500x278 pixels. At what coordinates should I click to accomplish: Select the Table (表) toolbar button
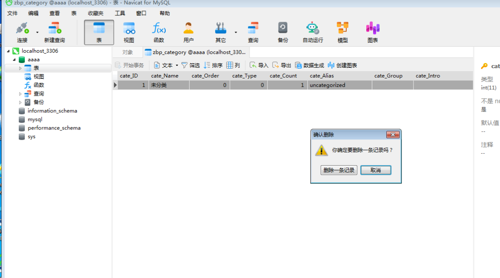(99, 32)
